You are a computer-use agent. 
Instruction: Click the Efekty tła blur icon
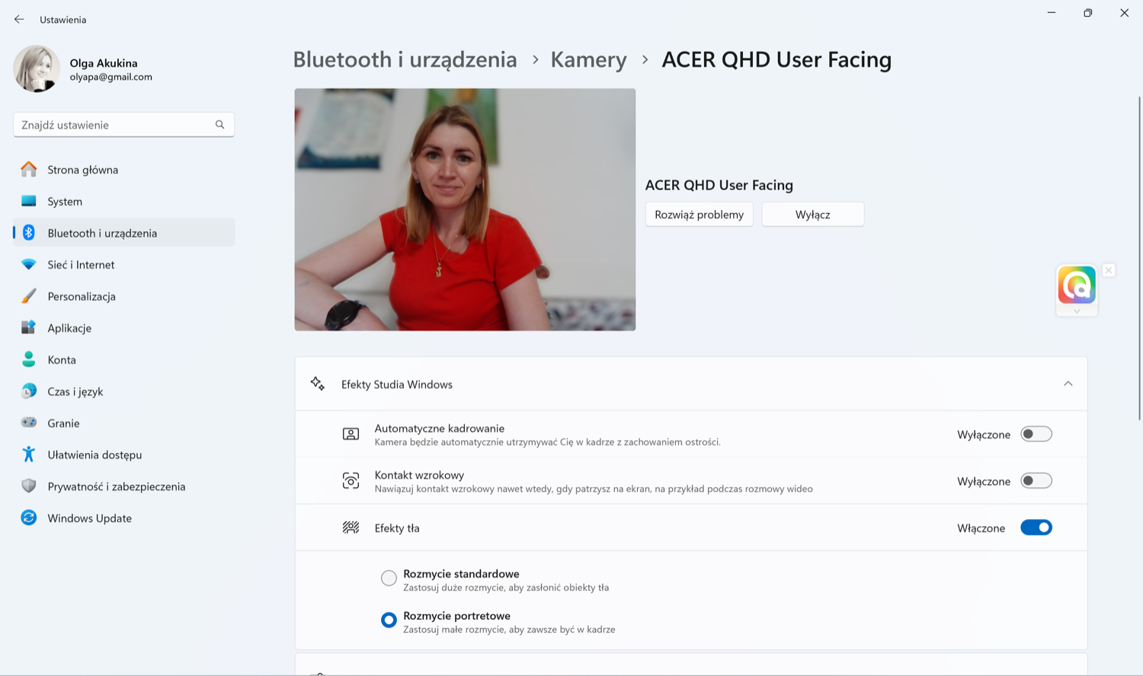[351, 528]
